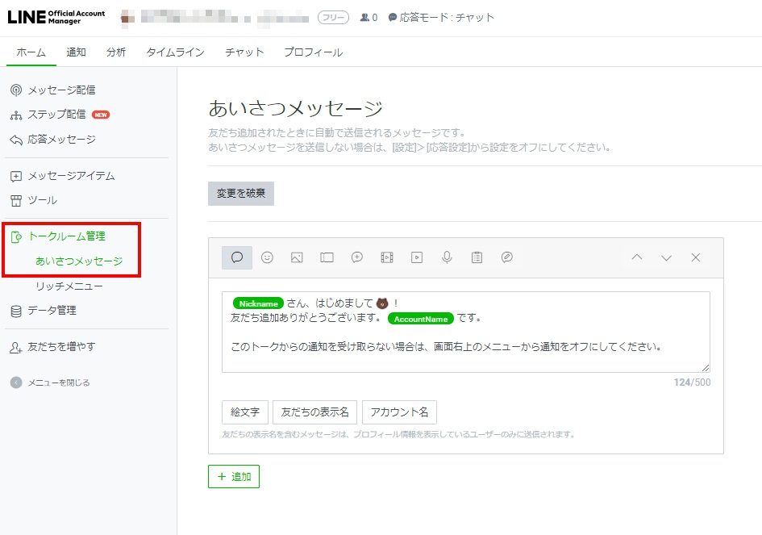Select the card-type message icon
The image size is (762, 535).
(506, 257)
